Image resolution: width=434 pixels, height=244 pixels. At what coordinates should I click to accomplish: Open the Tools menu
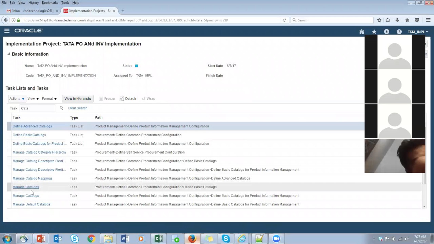[65, 3]
